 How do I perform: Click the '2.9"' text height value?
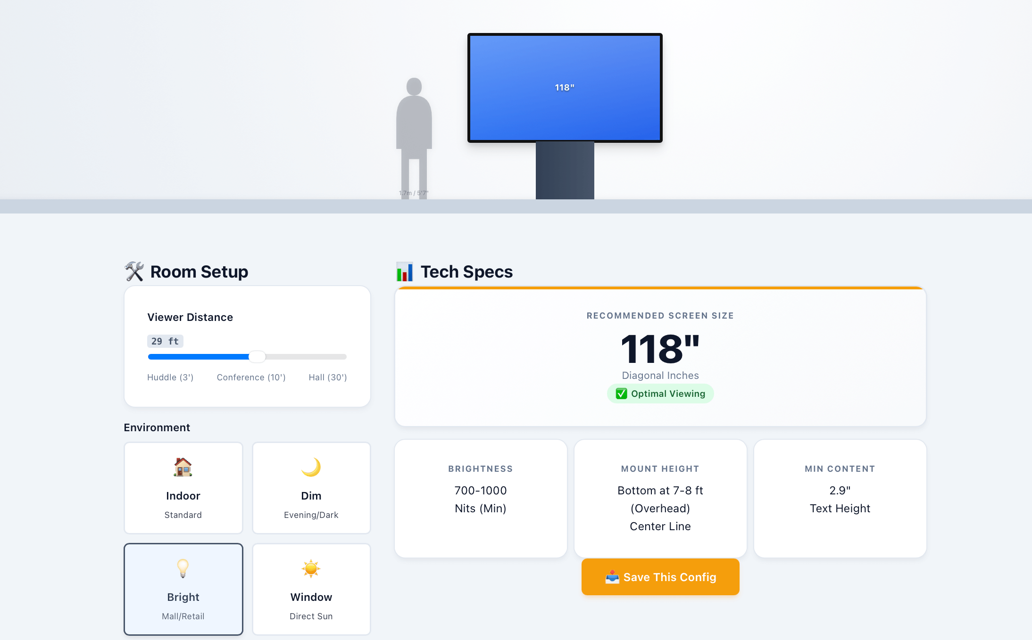click(840, 491)
